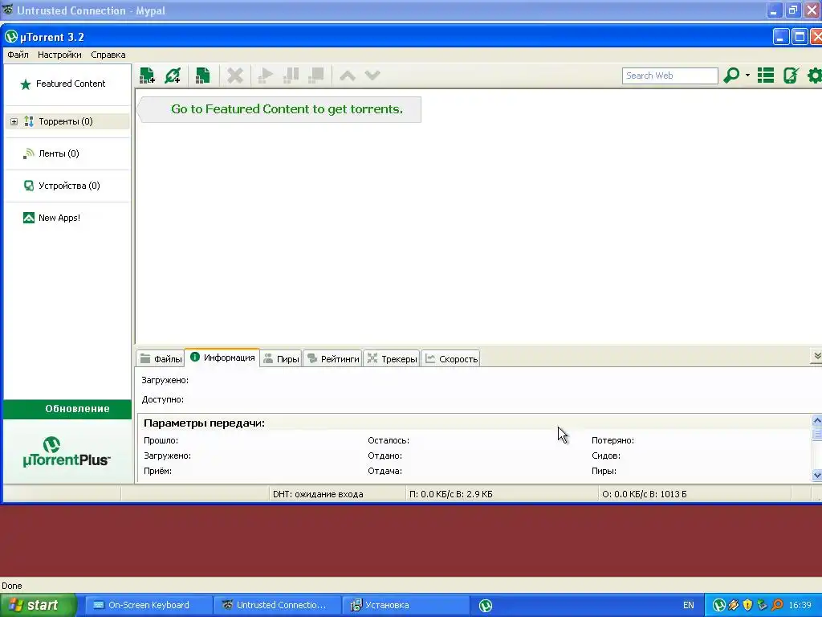822x617 pixels.
Task: Switch to the Информация tab
Action: click(x=222, y=358)
